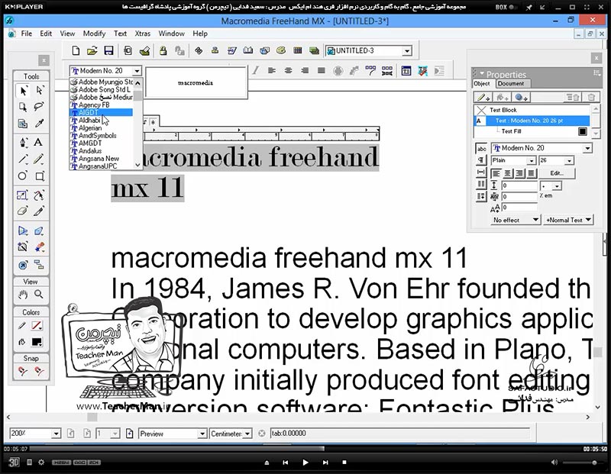Select the Pen tool
Screen dimensions: 611x474
point(23,142)
